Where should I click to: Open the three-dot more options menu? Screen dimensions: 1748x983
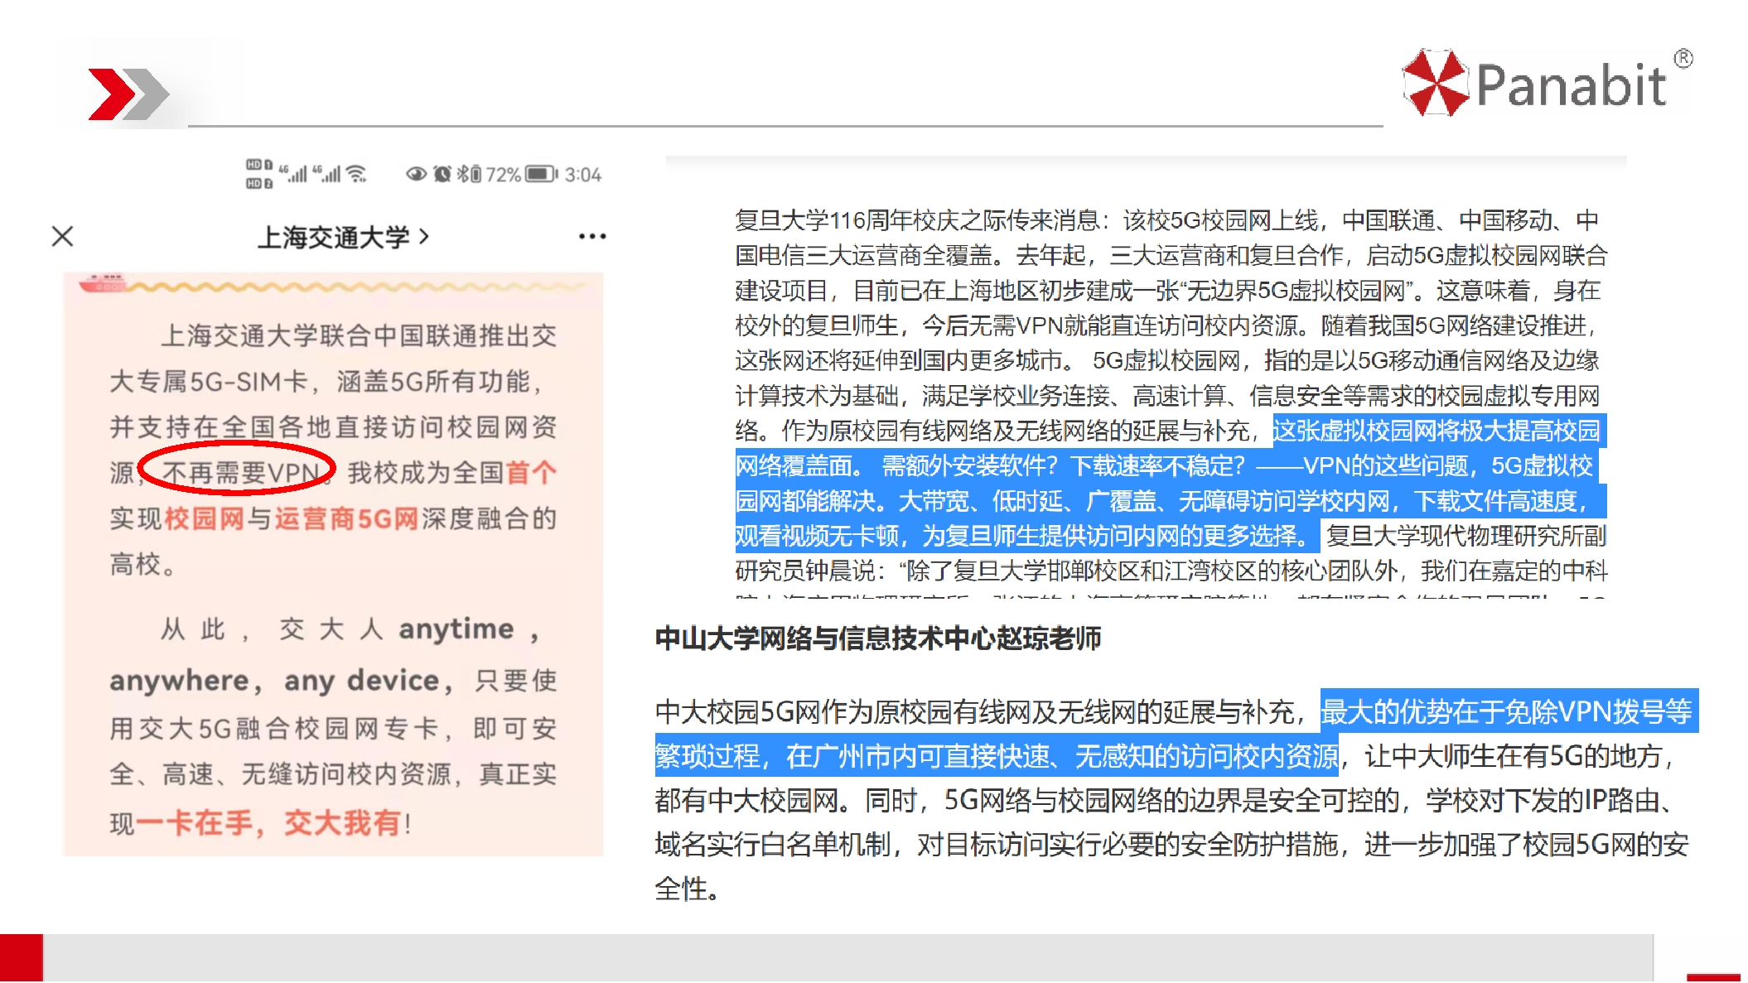click(x=592, y=237)
